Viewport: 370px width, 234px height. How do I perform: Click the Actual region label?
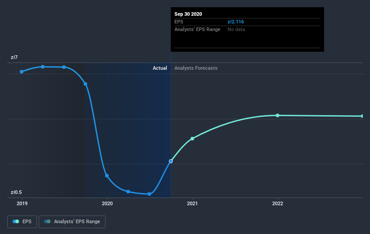(x=160, y=68)
